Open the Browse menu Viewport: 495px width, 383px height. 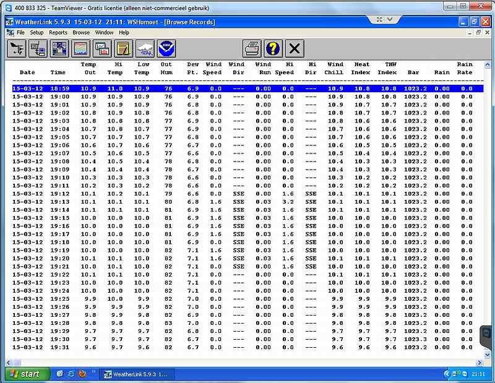pyautogui.click(x=81, y=33)
